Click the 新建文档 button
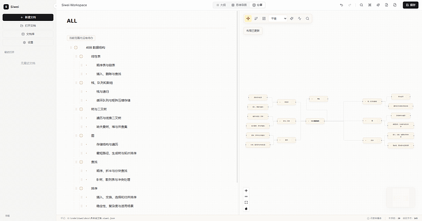Screen dimensions: 422x221 coord(28,17)
